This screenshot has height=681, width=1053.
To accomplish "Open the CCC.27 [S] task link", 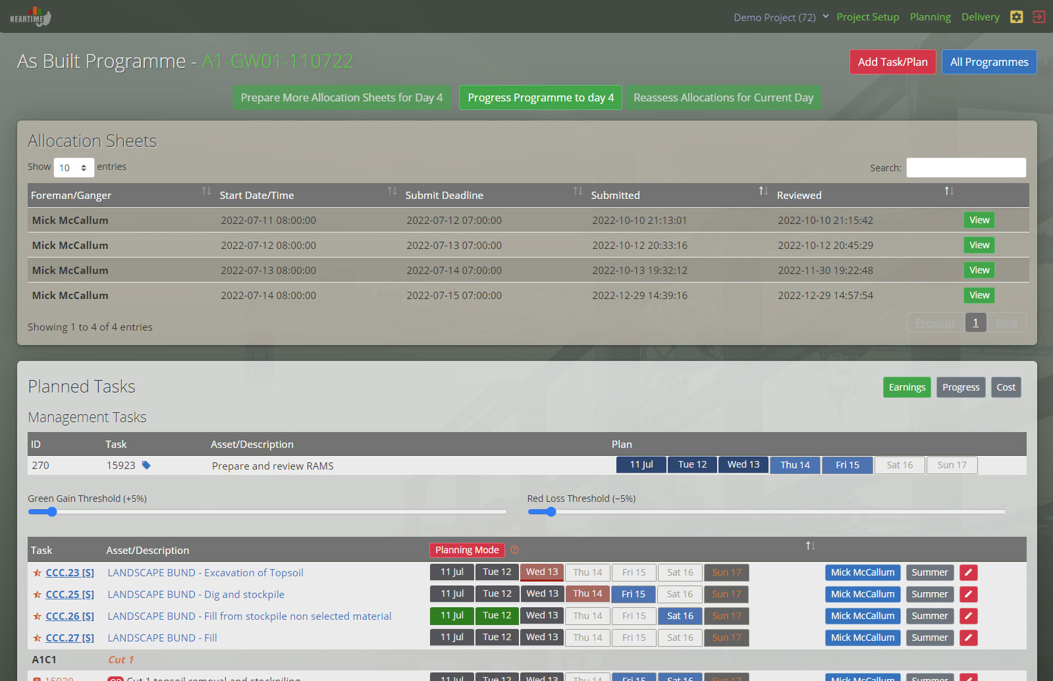I will point(70,638).
